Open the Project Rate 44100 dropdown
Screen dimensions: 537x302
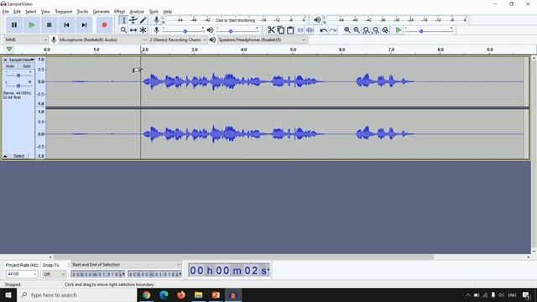click(22, 274)
